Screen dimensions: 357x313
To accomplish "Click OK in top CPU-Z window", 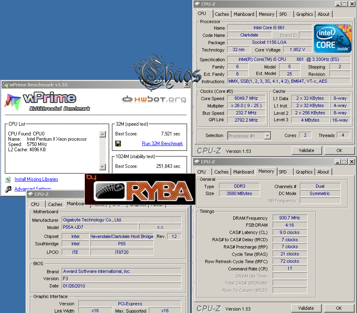I will point(339,150).
